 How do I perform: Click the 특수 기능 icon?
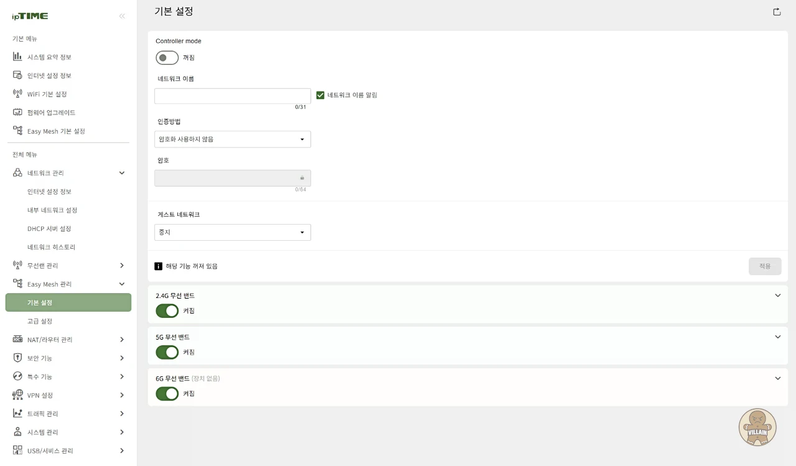tap(17, 376)
